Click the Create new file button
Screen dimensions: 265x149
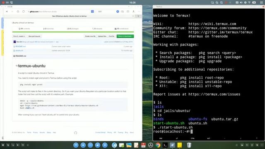(90, 36)
